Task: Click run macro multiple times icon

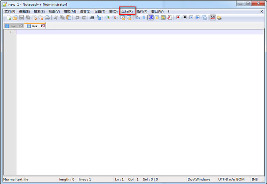Action: [198, 17]
